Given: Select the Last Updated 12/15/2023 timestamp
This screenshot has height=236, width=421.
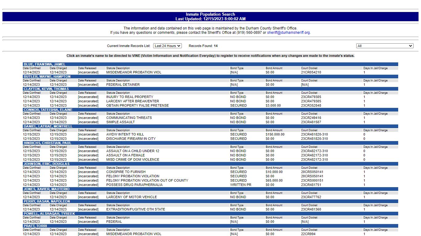Looking at the screenshot, I should [x=211, y=19].
